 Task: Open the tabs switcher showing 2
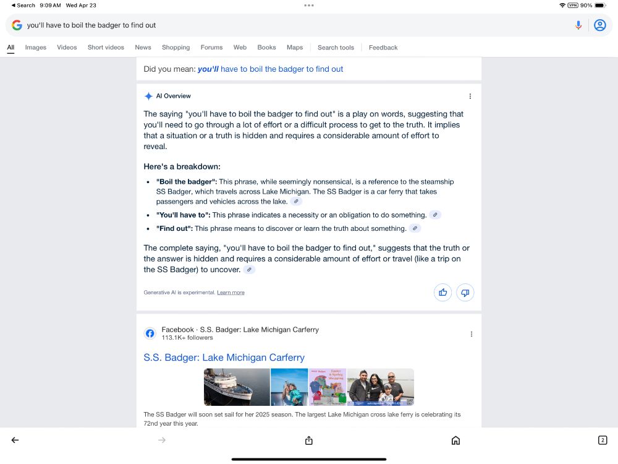[602, 440]
